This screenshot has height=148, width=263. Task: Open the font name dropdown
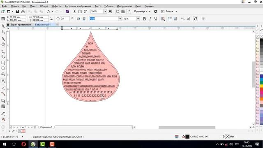pyautogui.click(x=120, y=18)
